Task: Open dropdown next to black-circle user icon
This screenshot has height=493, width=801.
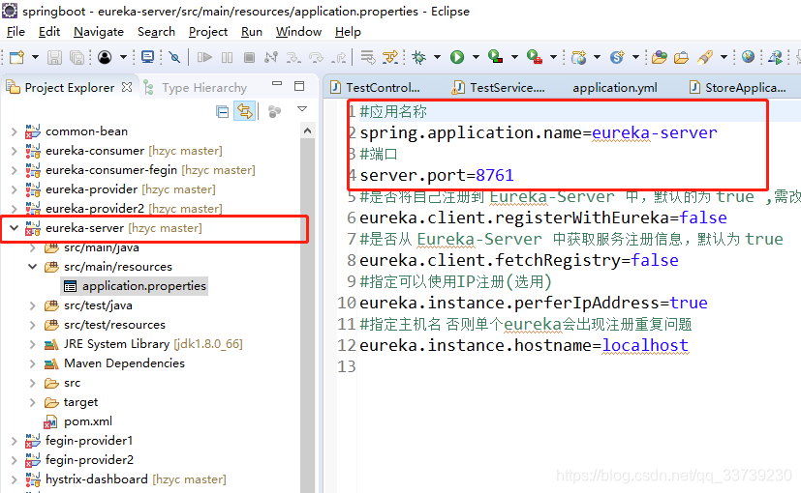Action: point(123,57)
